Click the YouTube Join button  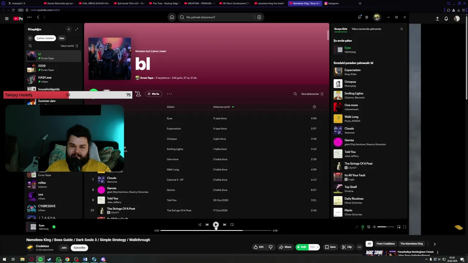[64, 248]
